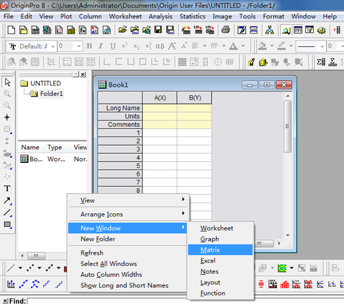
Task: Click the Open project folder icon
Action: (x=123, y=30)
